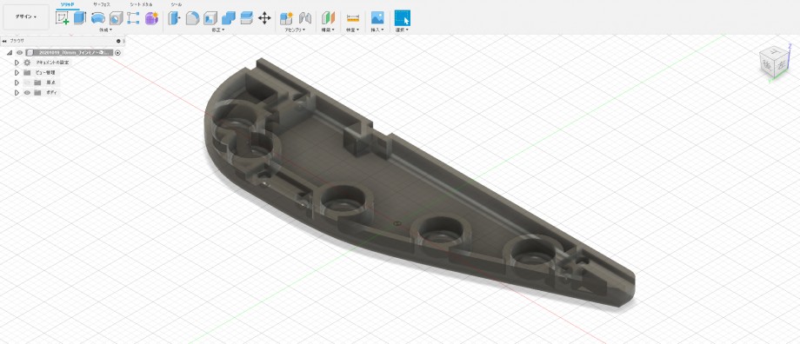The height and width of the screenshot is (344, 800).
Task: Choose the Shell tool
Action: (x=210, y=18)
